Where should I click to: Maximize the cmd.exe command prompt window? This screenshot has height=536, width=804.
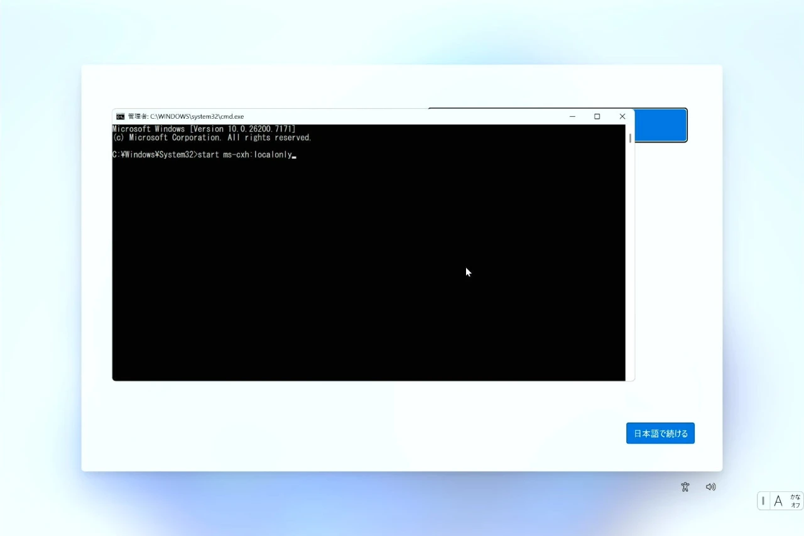point(597,116)
